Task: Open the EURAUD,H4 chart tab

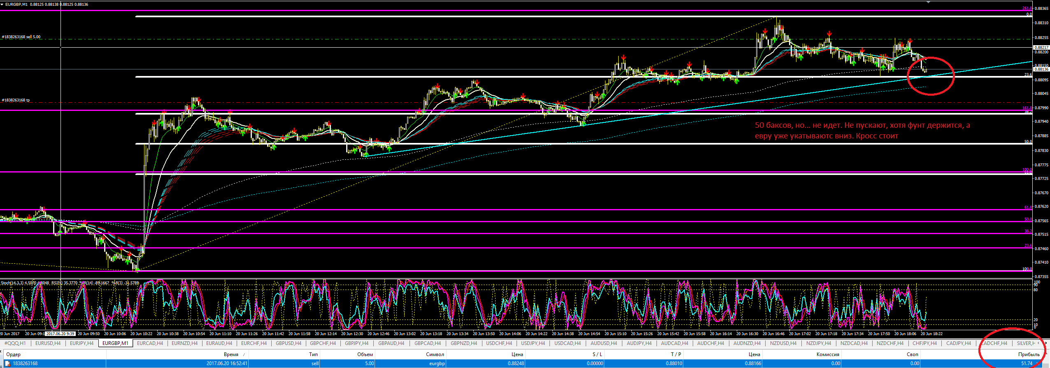Action: point(219,343)
